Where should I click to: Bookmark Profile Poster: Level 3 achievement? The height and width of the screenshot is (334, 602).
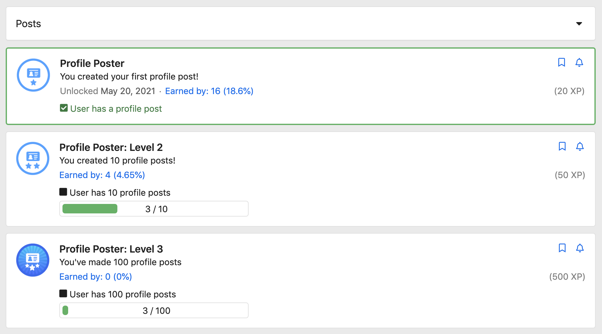[562, 248]
